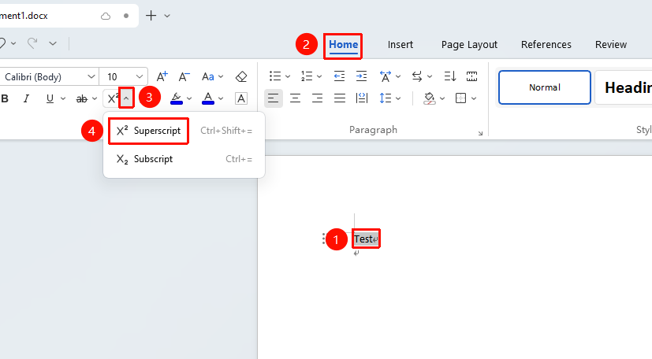This screenshot has height=359, width=652.
Task: Open the font size dropdown
Action: click(x=140, y=77)
